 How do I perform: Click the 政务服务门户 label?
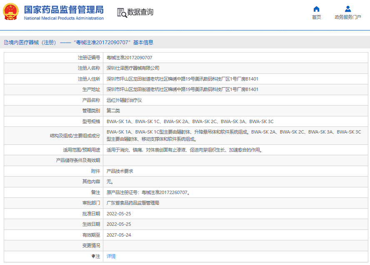click(347, 17)
